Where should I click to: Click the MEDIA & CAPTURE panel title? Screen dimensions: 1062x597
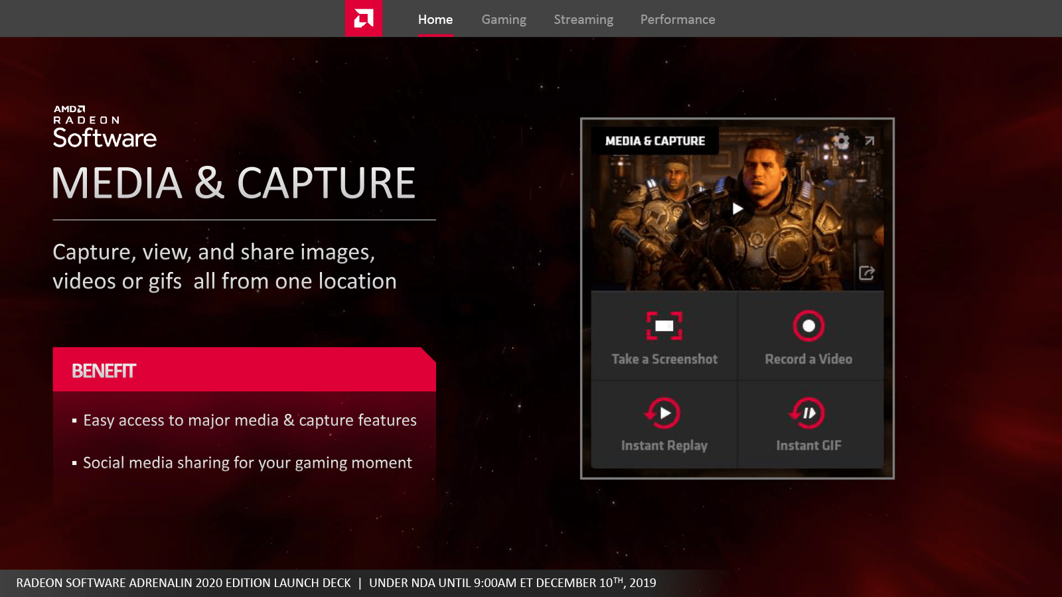tap(655, 141)
